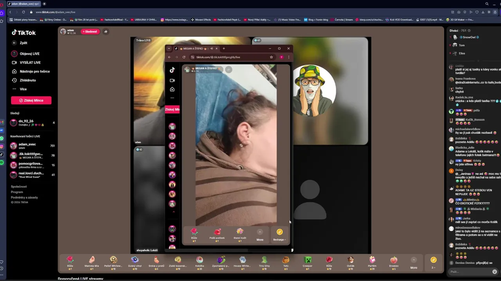Send Pošli polibek gift in inner window
Screen dimensions: 501x281
217,235
